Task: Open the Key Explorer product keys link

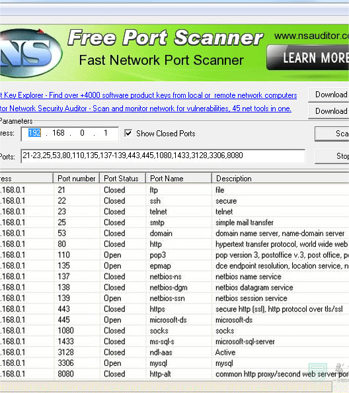Action: click(149, 95)
